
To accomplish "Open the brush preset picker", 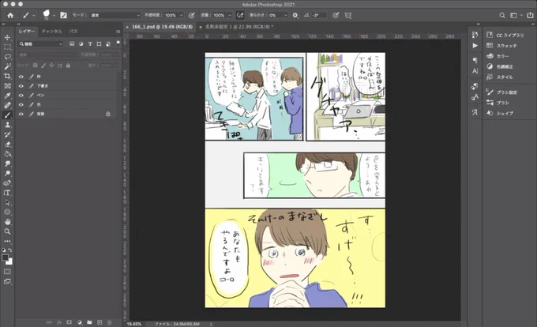I will (48, 15).
